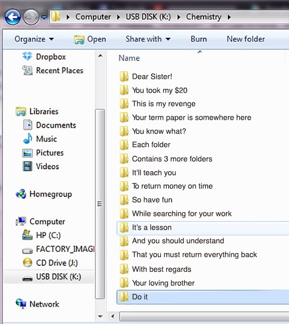Click the Burn toolbar button
The height and width of the screenshot is (324, 289).
tap(198, 39)
